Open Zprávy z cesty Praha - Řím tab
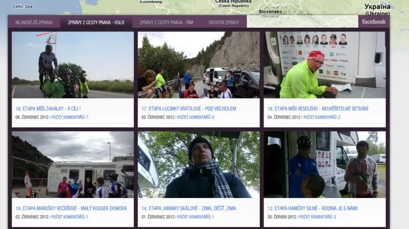 click(167, 22)
